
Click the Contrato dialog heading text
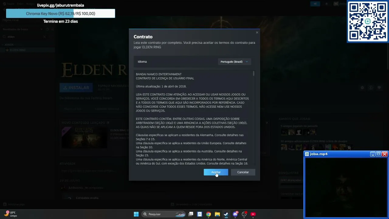(x=143, y=37)
